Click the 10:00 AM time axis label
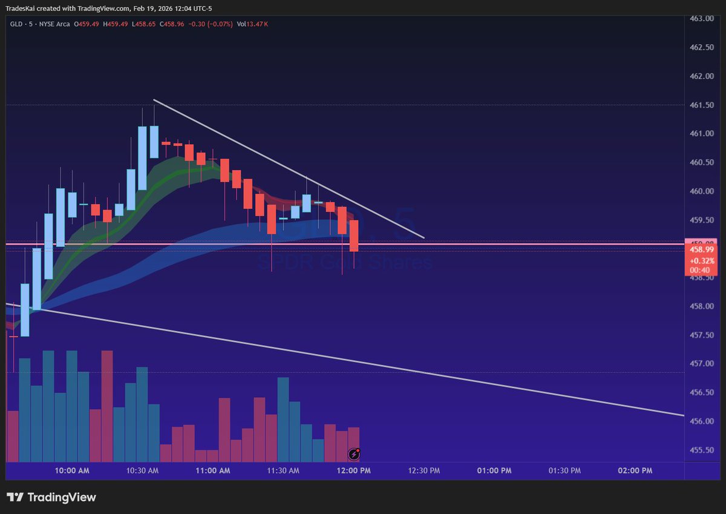Viewport: 726px width, 514px height. point(73,470)
